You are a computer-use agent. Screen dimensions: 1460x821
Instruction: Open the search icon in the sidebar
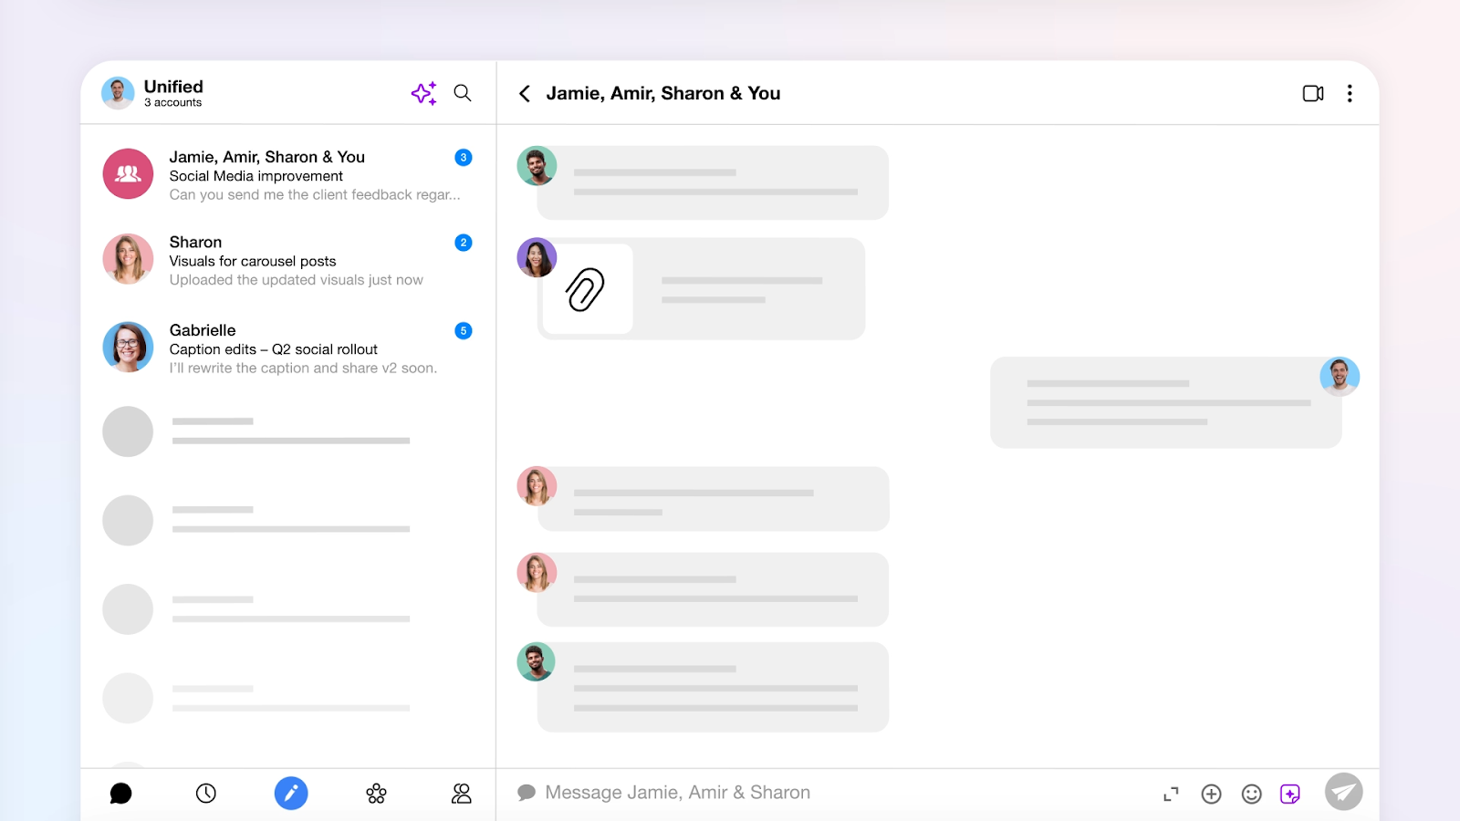coord(462,93)
